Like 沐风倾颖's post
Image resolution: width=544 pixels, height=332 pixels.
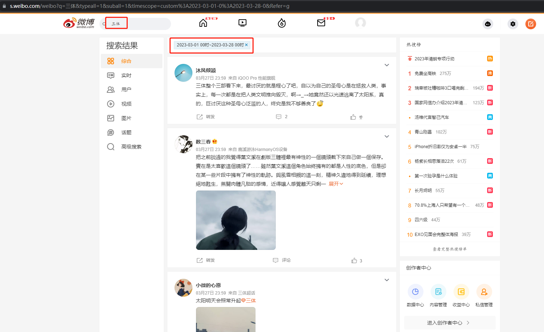tap(357, 117)
